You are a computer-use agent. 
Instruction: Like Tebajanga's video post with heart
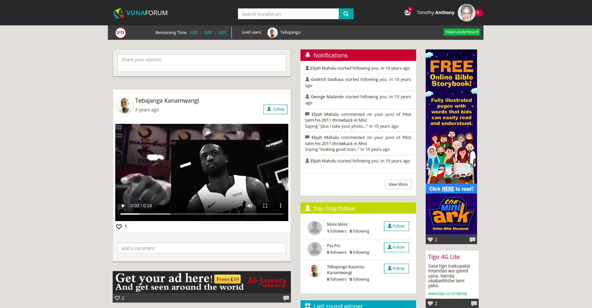pyautogui.click(x=119, y=227)
